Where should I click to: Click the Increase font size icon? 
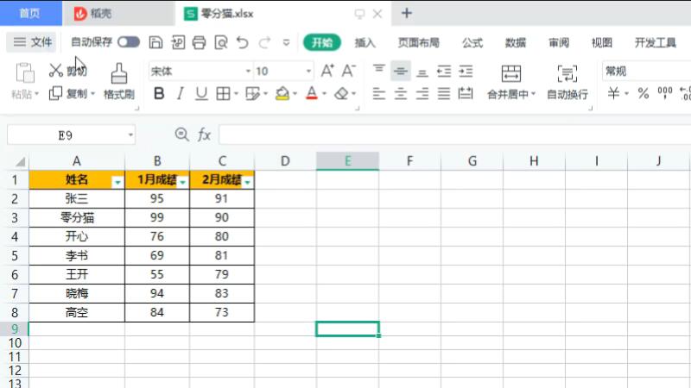point(327,72)
